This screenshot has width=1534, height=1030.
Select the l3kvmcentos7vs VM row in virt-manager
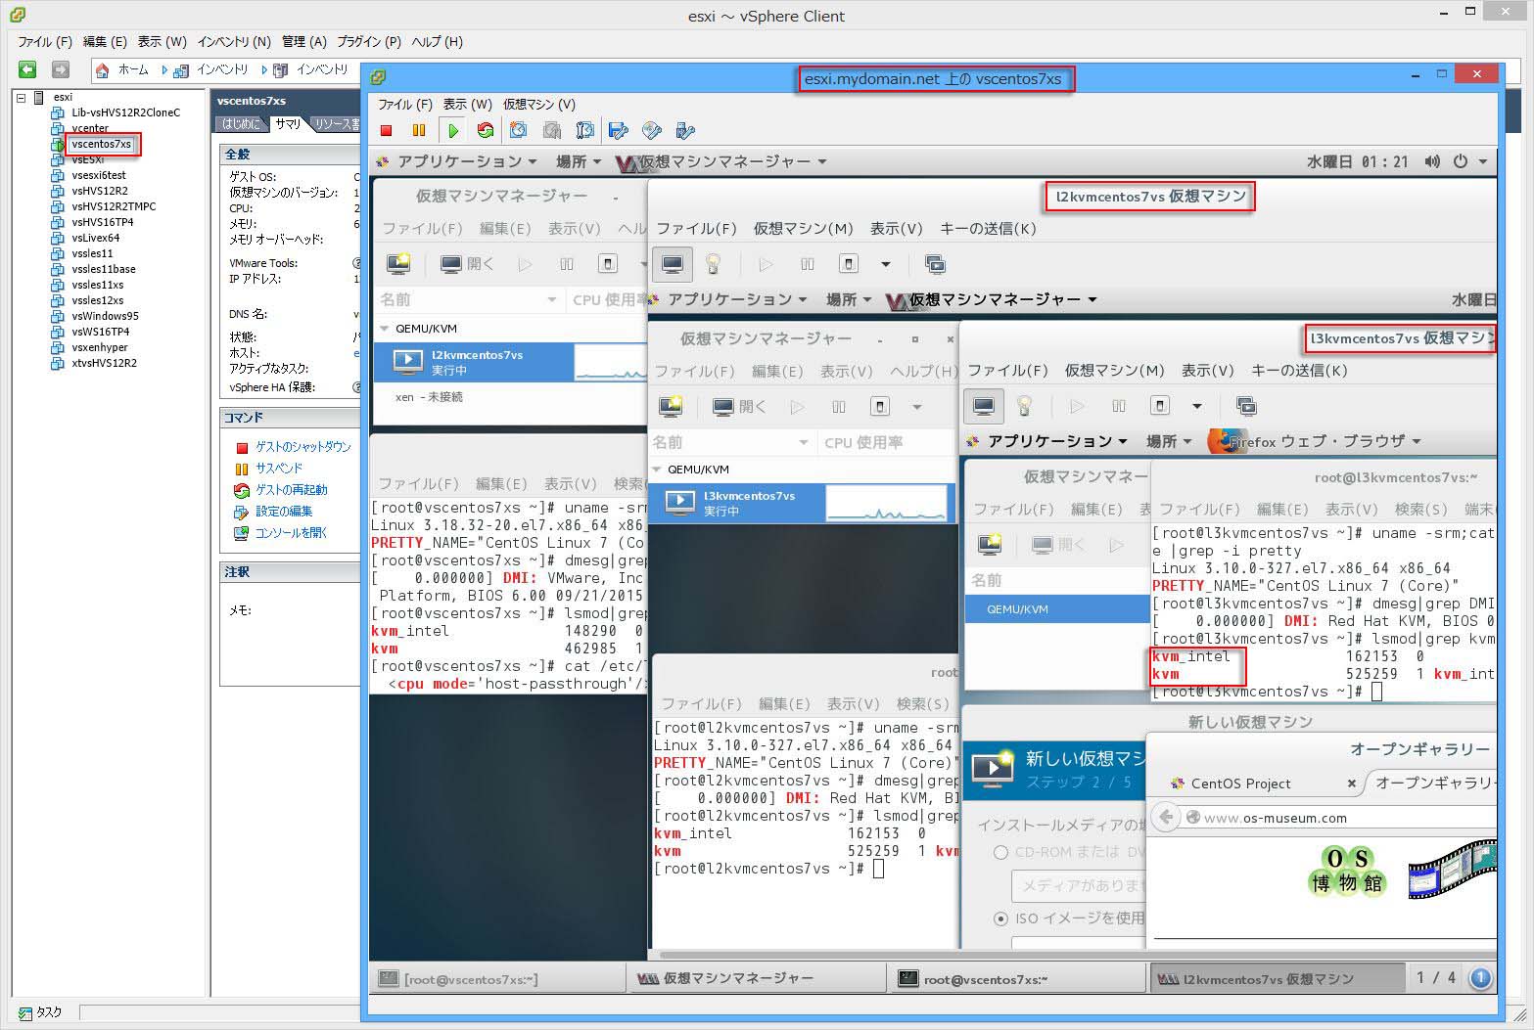click(802, 503)
